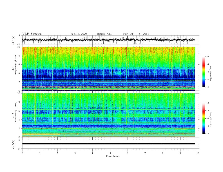Image resolution: width=223 pixels, height=172 pixels.
Task: Click the "Time (min)" axis label
Action: pos(113,156)
